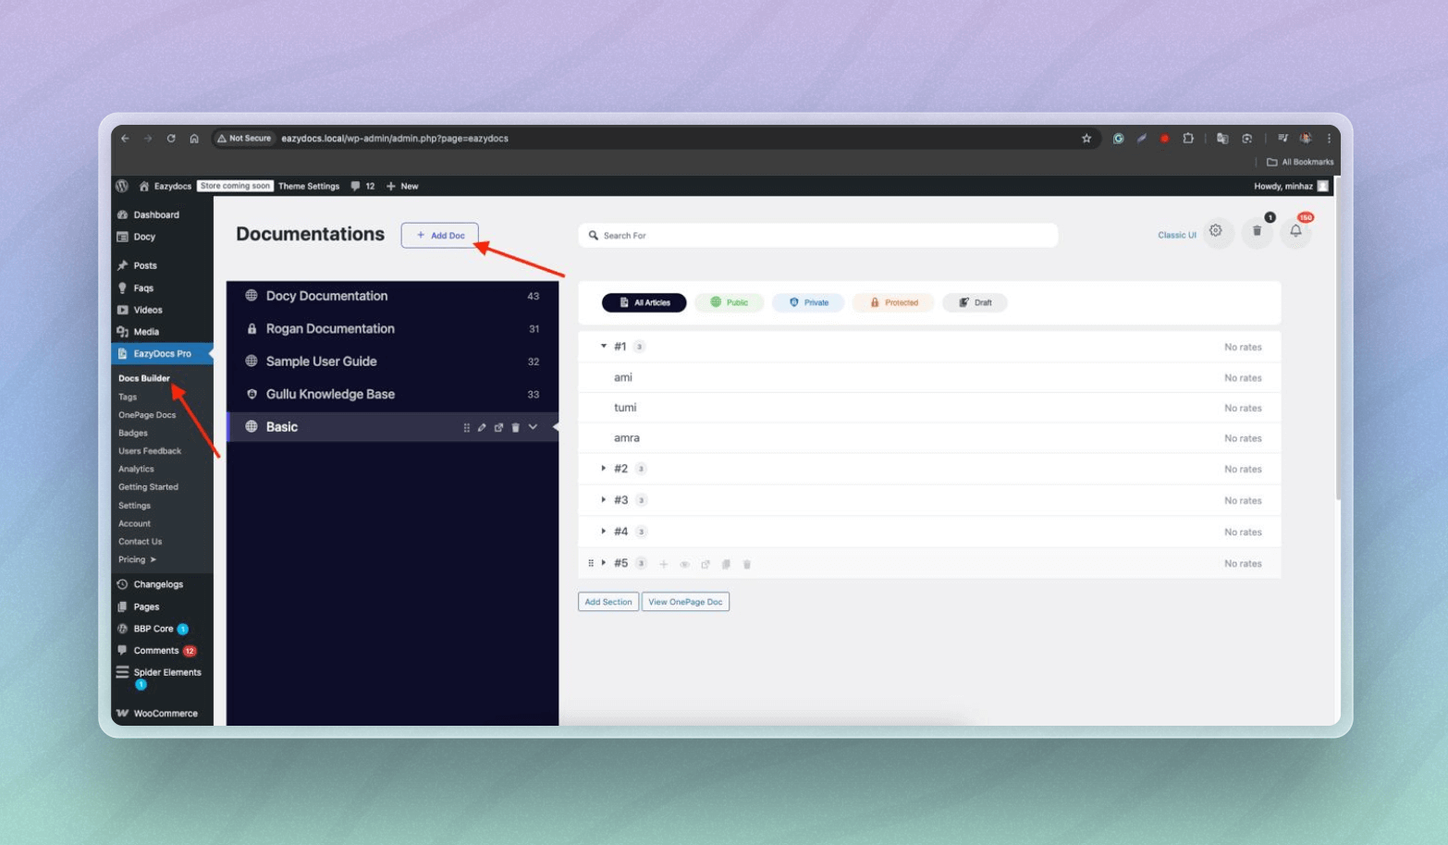Image resolution: width=1448 pixels, height=845 pixels.
Task: Click the plus icon on section #5
Action: pyautogui.click(x=663, y=564)
